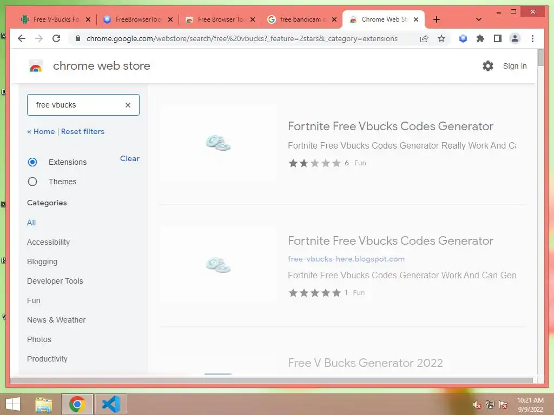554x415 pixels.
Task: Open the free-vbucks-here.blogspot.com link
Action: coord(346,259)
